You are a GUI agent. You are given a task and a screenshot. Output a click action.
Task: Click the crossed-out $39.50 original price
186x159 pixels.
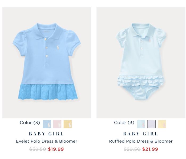click(x=38, y=149)
